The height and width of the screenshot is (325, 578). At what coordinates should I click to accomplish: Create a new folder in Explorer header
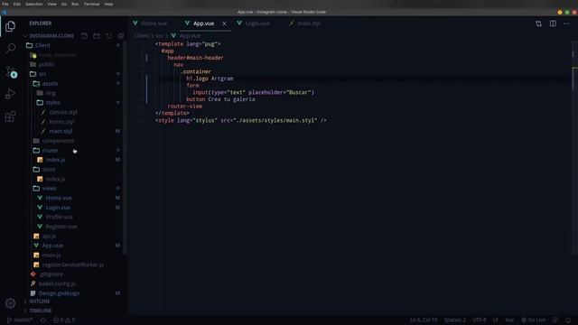[x=97, y=36]
